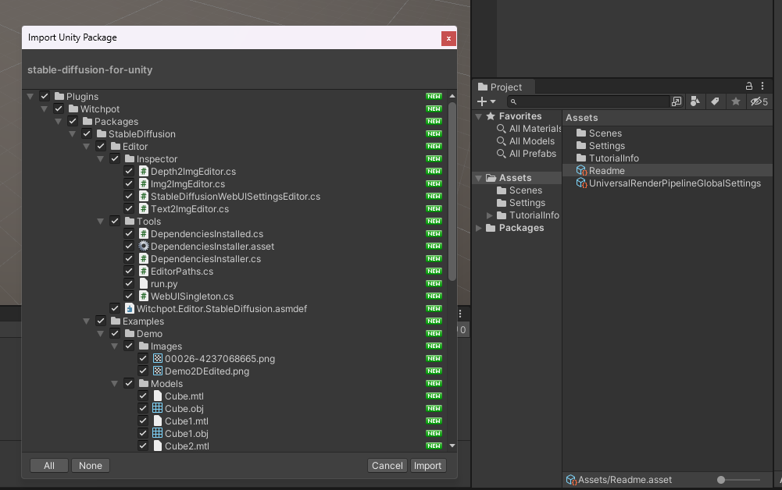Click the Project search input field
The height and width of the screenshot is (490, 782).
pyautogui.click(x=588, y=101)
